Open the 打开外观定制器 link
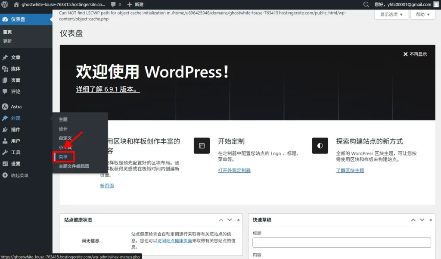 (234, 170)
